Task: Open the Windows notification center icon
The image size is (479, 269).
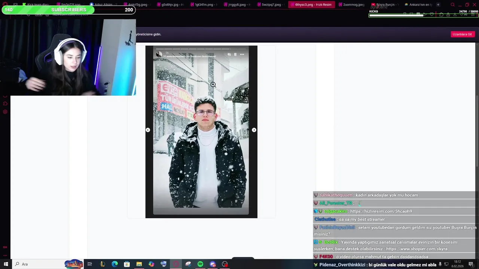Action: click(471, 264)
